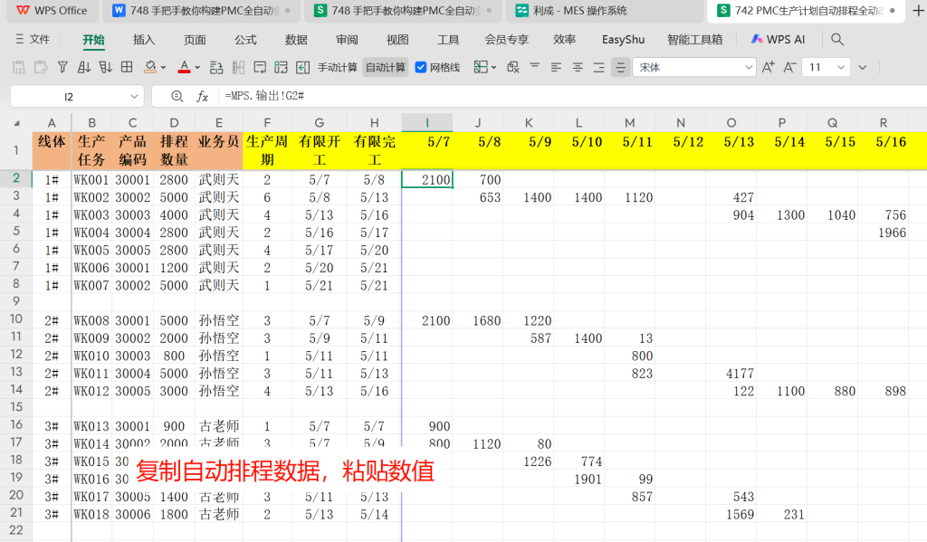Open the 数据 ribbon tab

click(x=296, y=40)
